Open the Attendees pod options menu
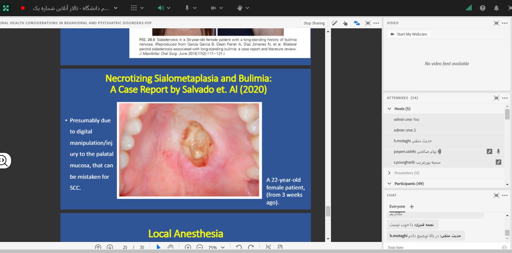Viewport: 512px width, 253px height. (505, 98)
